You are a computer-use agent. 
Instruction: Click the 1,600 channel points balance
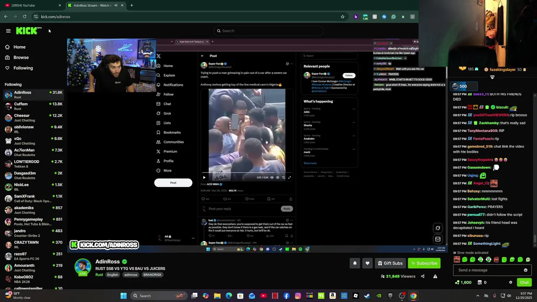tap(463, 282)
